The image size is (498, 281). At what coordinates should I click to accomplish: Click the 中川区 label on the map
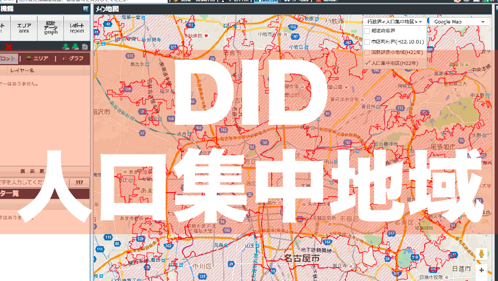[x=202, y=266]
